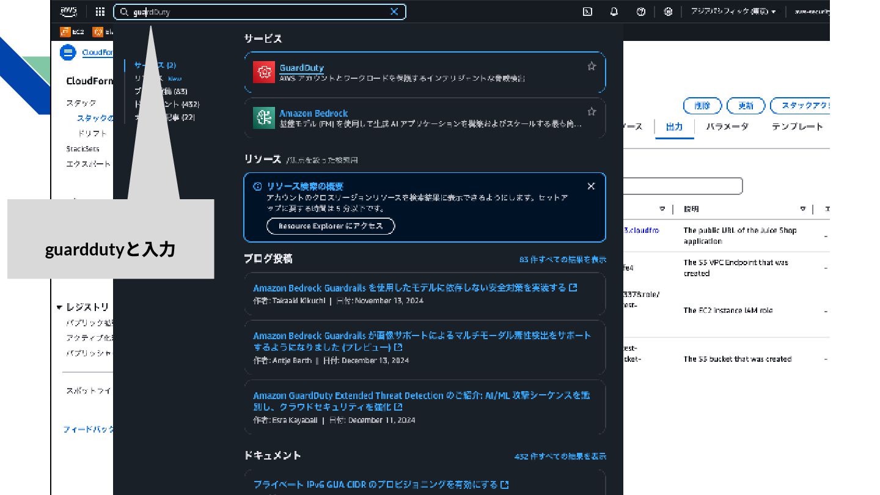The image size is (880, 495).
Task: Click into the guardDuty search field
Action: (x=260, y=12)
